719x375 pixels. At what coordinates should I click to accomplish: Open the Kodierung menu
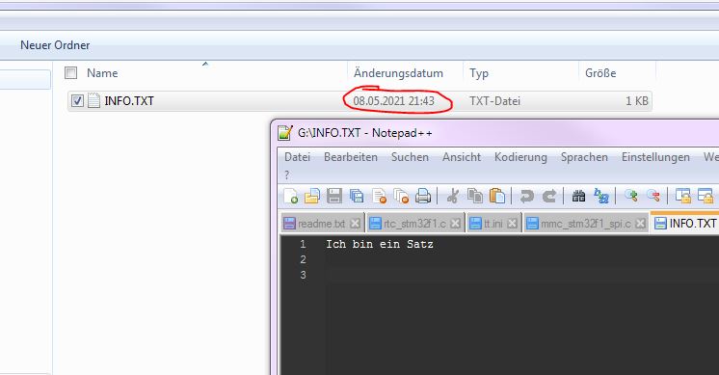(x=520, y=157)
